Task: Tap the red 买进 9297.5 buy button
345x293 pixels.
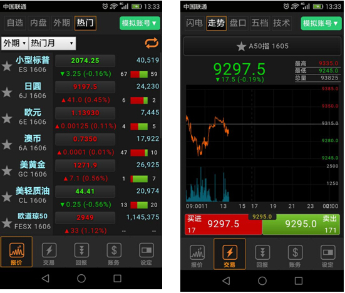Action: pyautogui.click(x=224, y=225)
